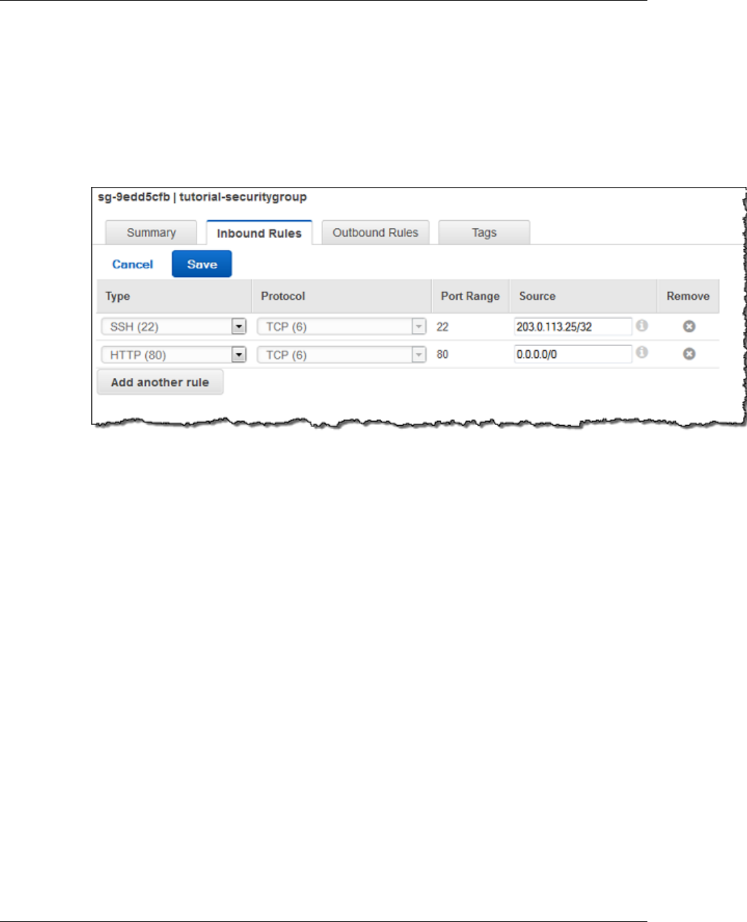This screenshot has width=747, height=922.
Task: Cancel the rule edits
Action: 133,264
